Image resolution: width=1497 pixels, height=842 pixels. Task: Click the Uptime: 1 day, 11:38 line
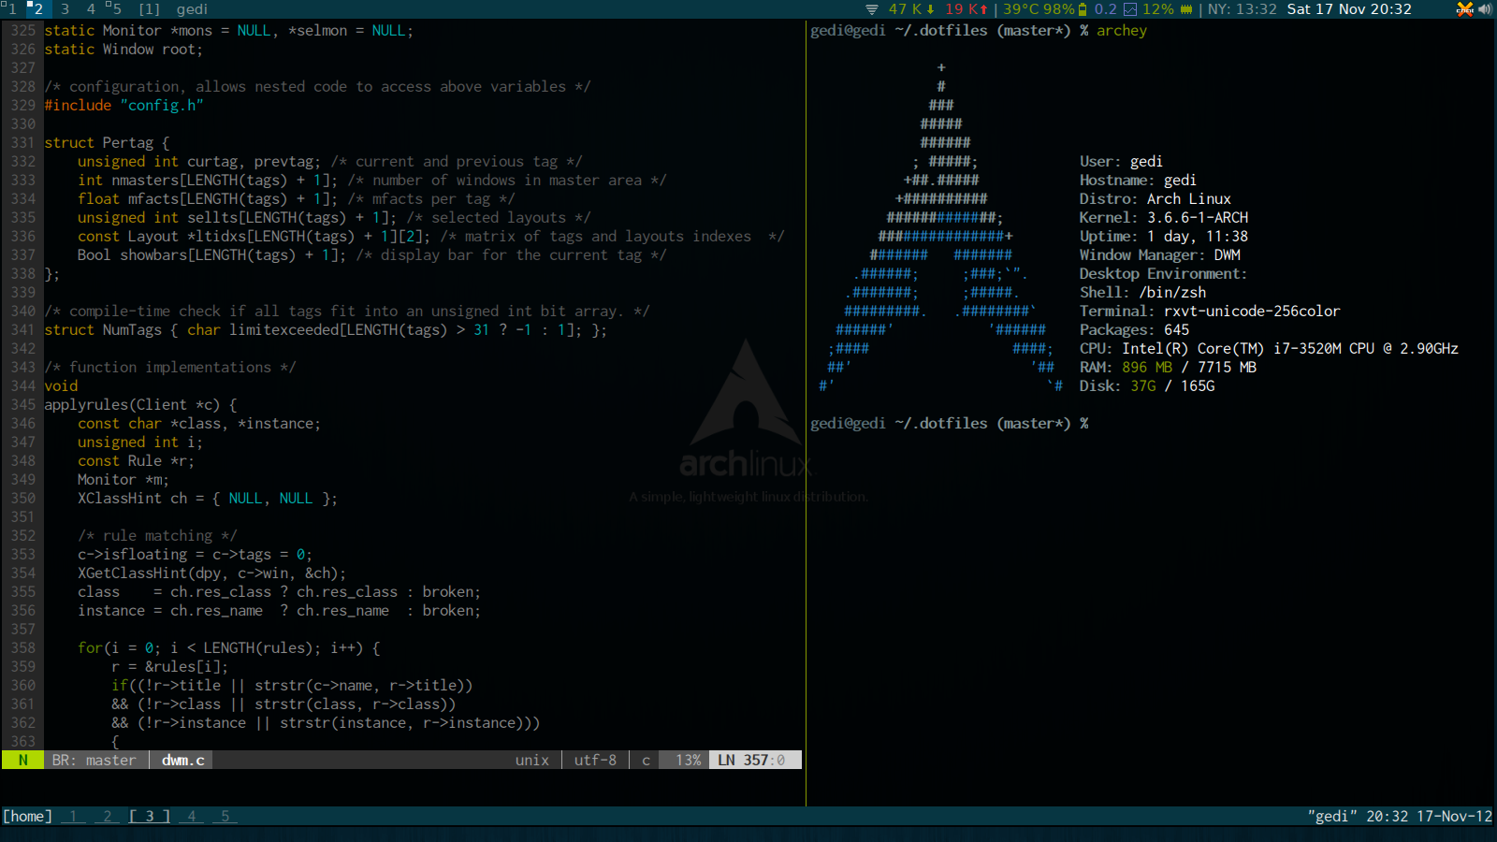(x=1163, y=236)
